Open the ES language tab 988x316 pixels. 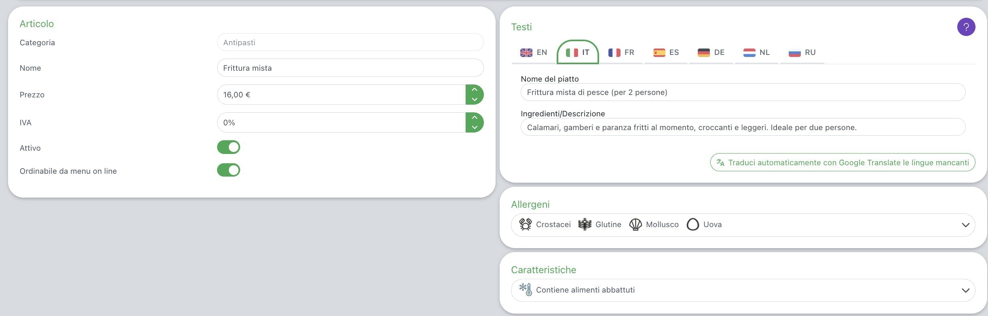coord(666,53)
